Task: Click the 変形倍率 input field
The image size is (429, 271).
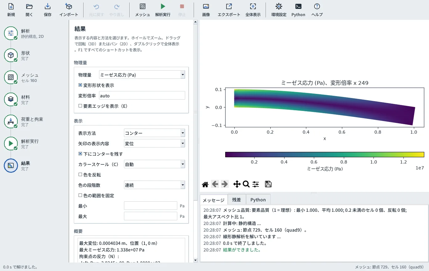Action: click(x=142, y=95)
